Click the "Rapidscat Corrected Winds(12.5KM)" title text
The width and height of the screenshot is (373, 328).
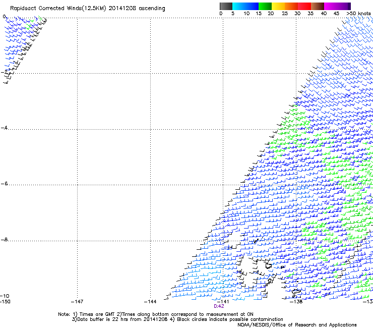pos(58,9)
